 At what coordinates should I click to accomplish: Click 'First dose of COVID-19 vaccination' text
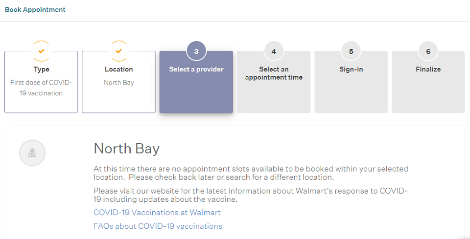coord(41,87)
